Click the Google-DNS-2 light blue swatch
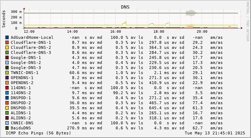Screen dimensions: 251x138 [7, 63]
